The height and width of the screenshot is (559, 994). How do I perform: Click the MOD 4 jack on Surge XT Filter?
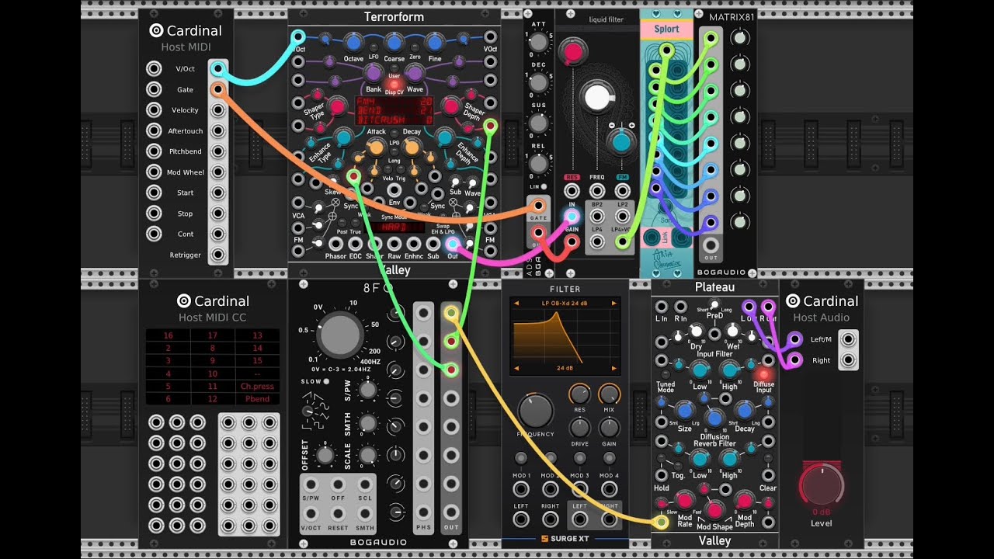(610, 490)
